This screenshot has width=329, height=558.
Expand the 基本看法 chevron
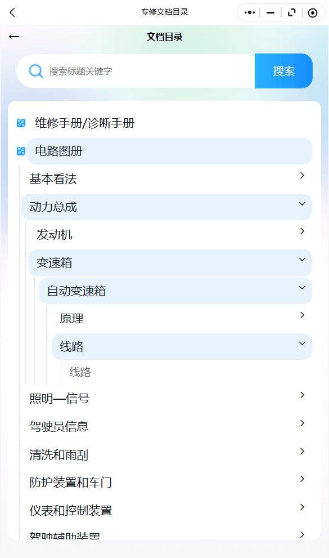(x=302, y=175)
